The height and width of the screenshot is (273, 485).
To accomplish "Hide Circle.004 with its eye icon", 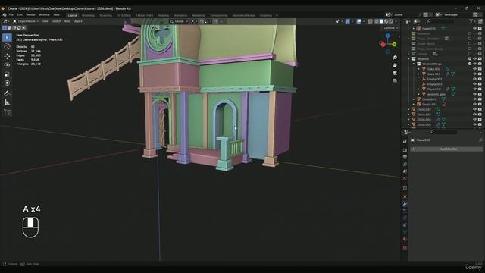I will (475, 120).
